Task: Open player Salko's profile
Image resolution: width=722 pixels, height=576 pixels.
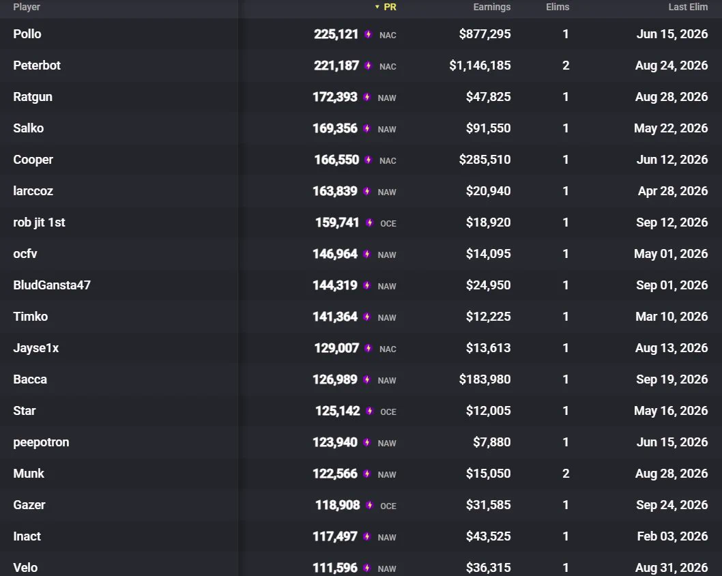Action: pos(29,128)
